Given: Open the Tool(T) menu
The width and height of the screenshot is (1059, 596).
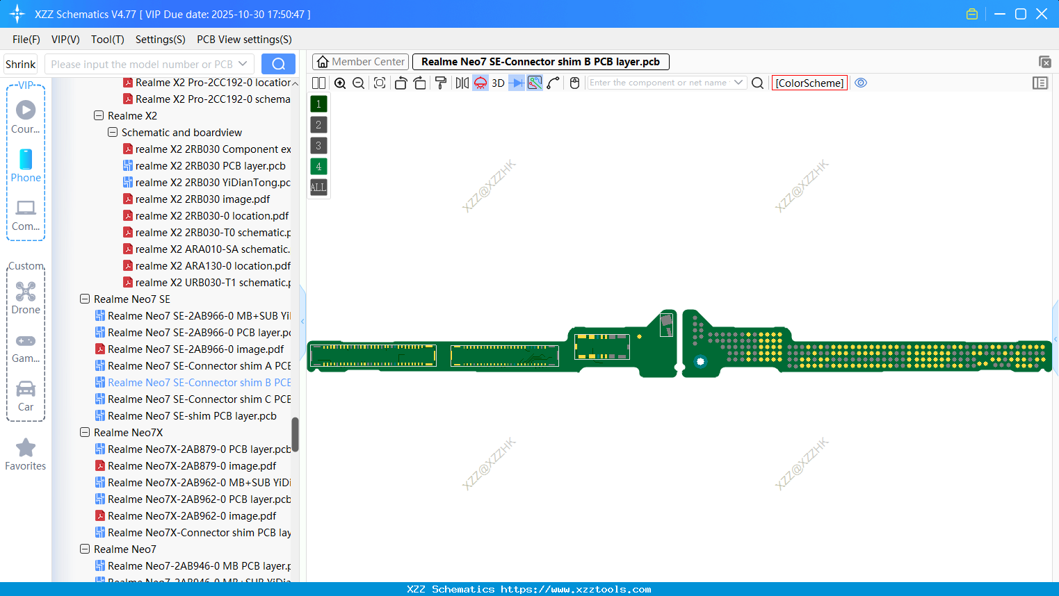Looking at the screenshot, I should 108,40.
